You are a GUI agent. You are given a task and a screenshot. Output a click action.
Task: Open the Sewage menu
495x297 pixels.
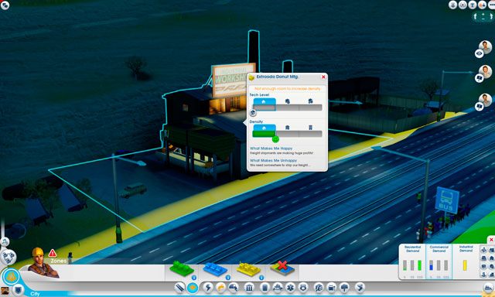(x=233, y=288)
